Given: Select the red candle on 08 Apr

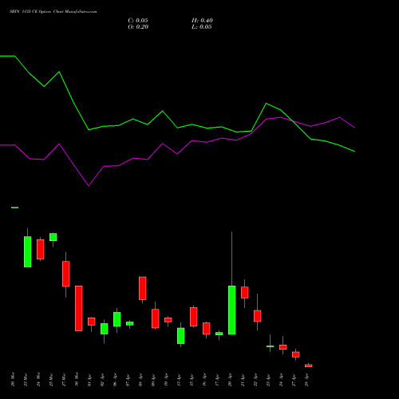Looking at the screenshot, I should [x=143, y=288].
